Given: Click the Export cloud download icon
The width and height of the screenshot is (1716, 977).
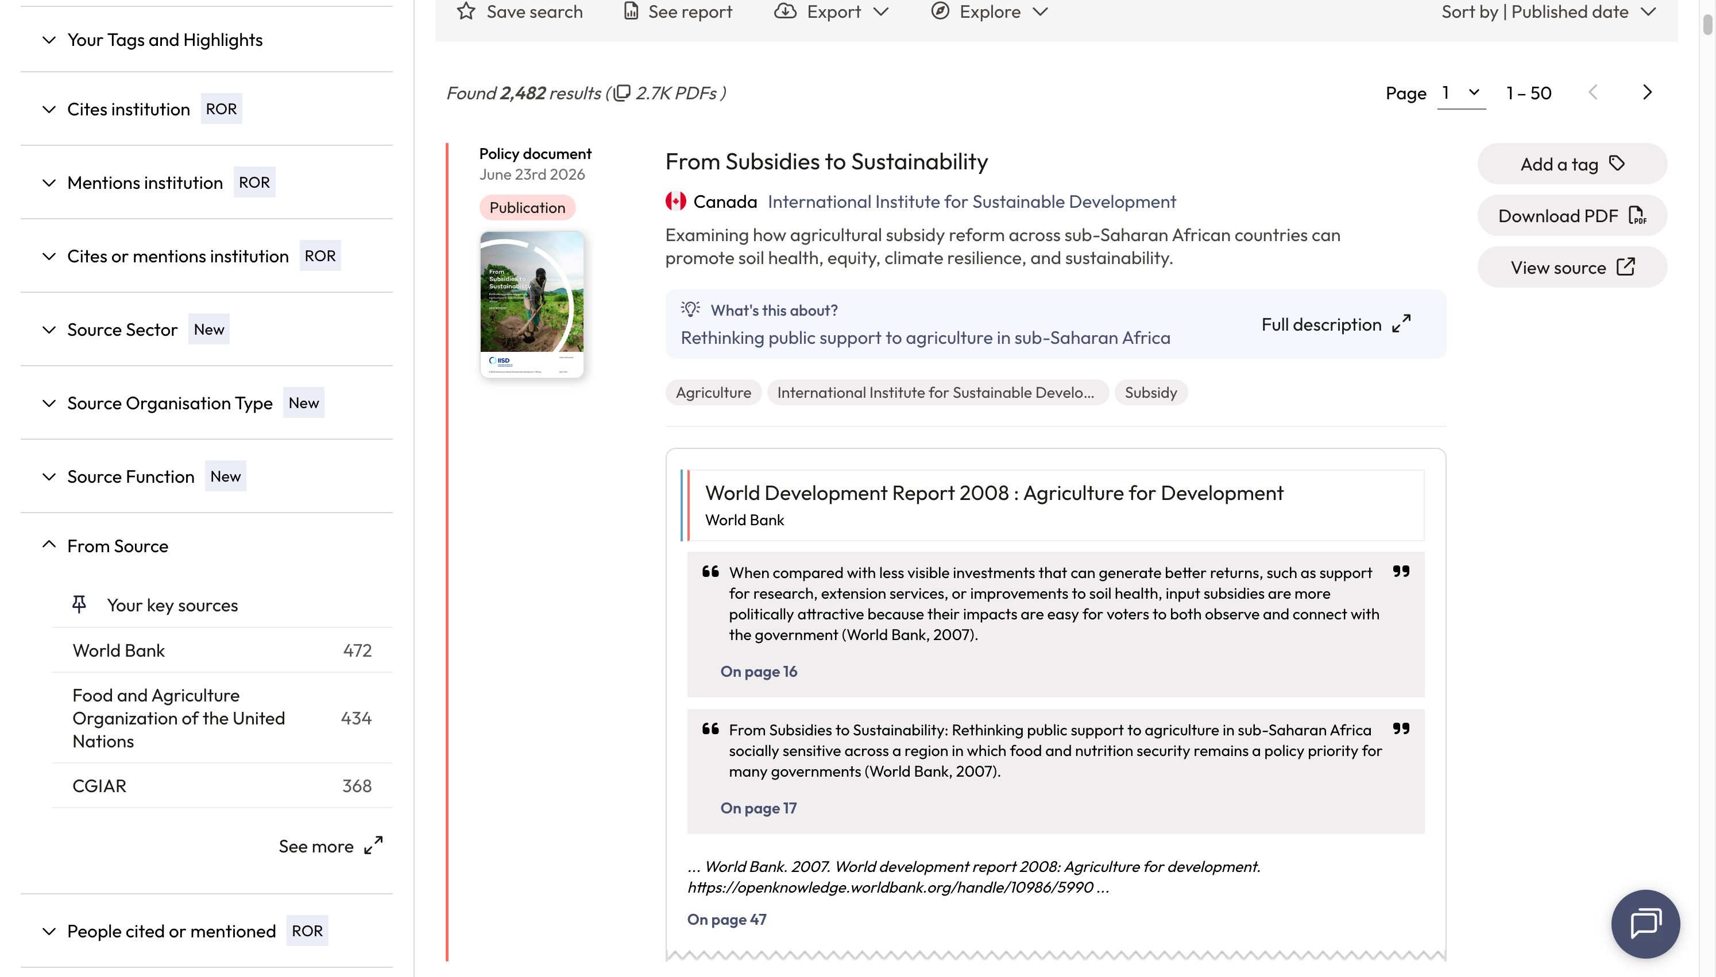Looking at the screenshot, I should 785,11.
